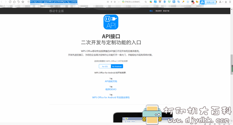Click the blue circle minus extension icon
The height and width of the screenshot is (125, 233).
(x=188, y=2)
